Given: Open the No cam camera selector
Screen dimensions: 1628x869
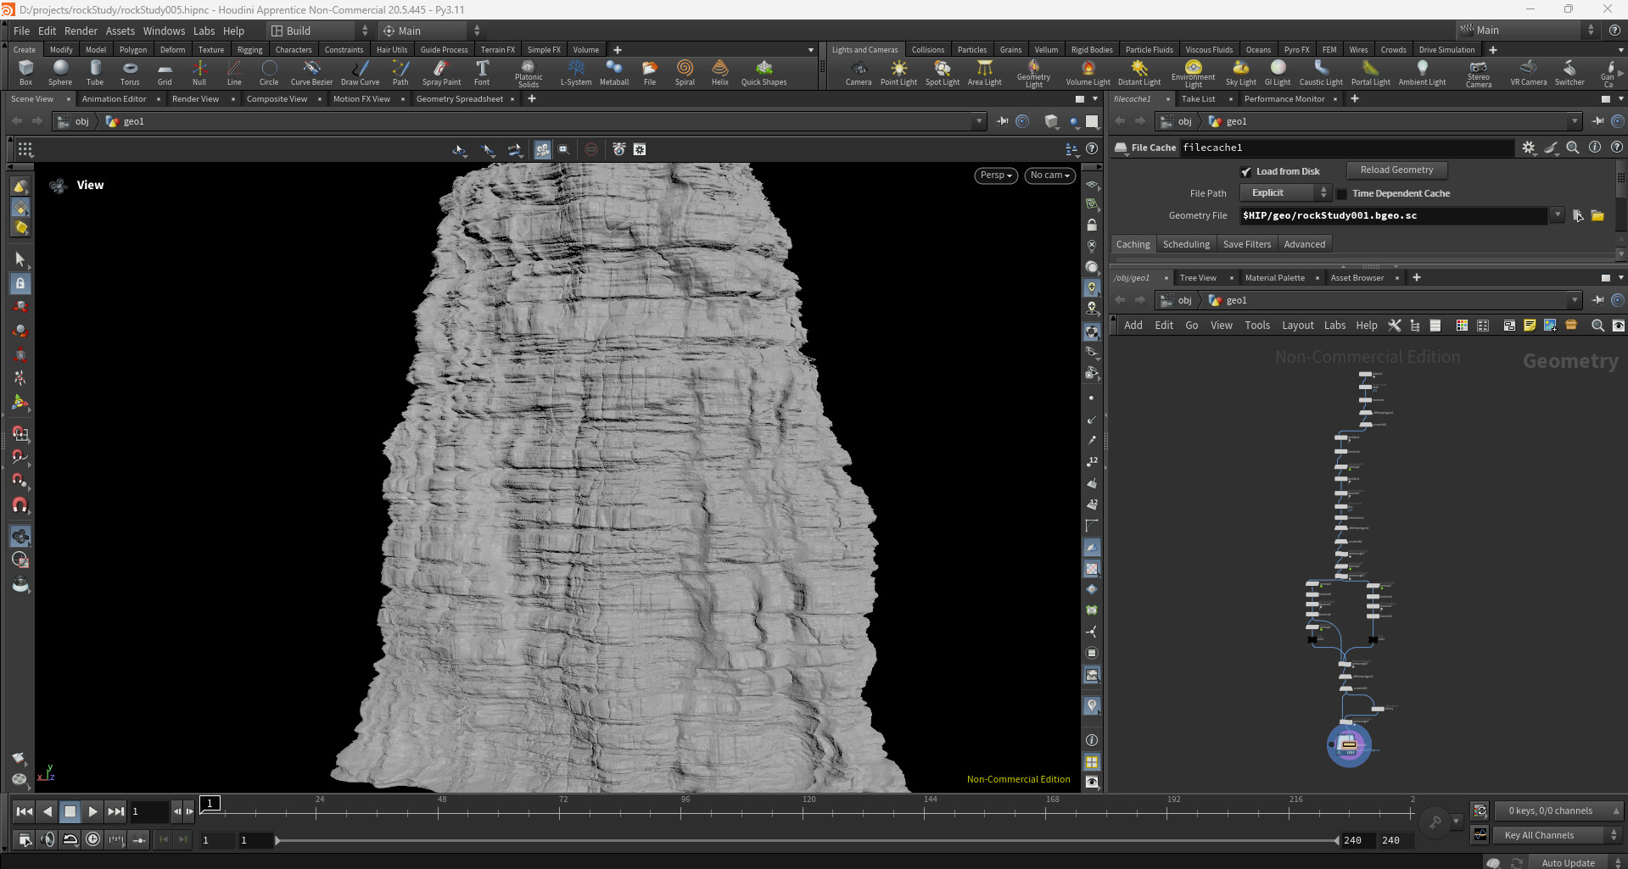Looking at the screenshot, I should 1049,175.
